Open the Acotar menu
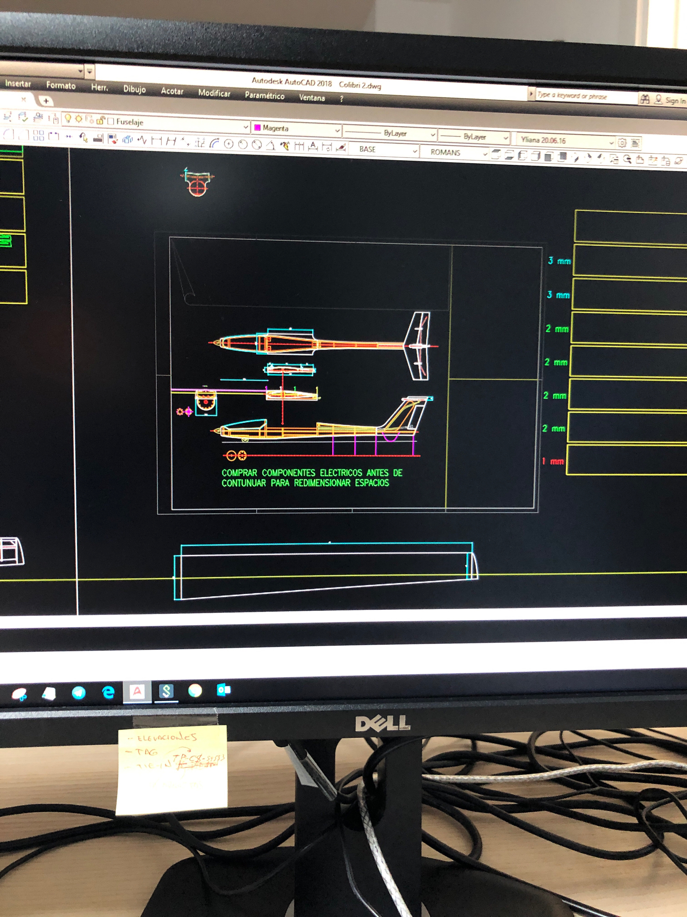Viewport: 687px width, 917px height. tap(172, 91)
